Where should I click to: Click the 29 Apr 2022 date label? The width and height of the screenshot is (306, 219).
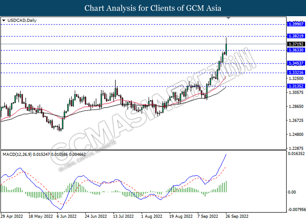pyautogui.click(x=12, y=216)
